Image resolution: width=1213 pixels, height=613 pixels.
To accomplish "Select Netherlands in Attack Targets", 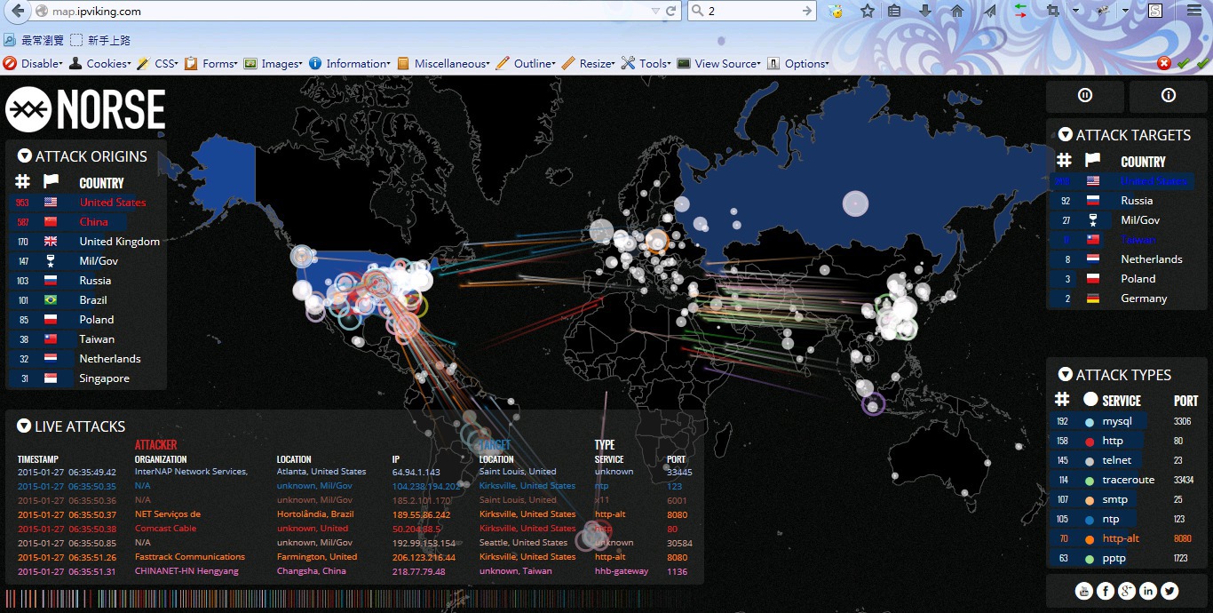I will 1126,259.
